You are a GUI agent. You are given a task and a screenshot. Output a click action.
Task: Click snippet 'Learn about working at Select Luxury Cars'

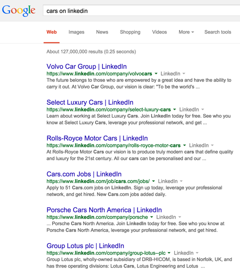click(138, 119)
